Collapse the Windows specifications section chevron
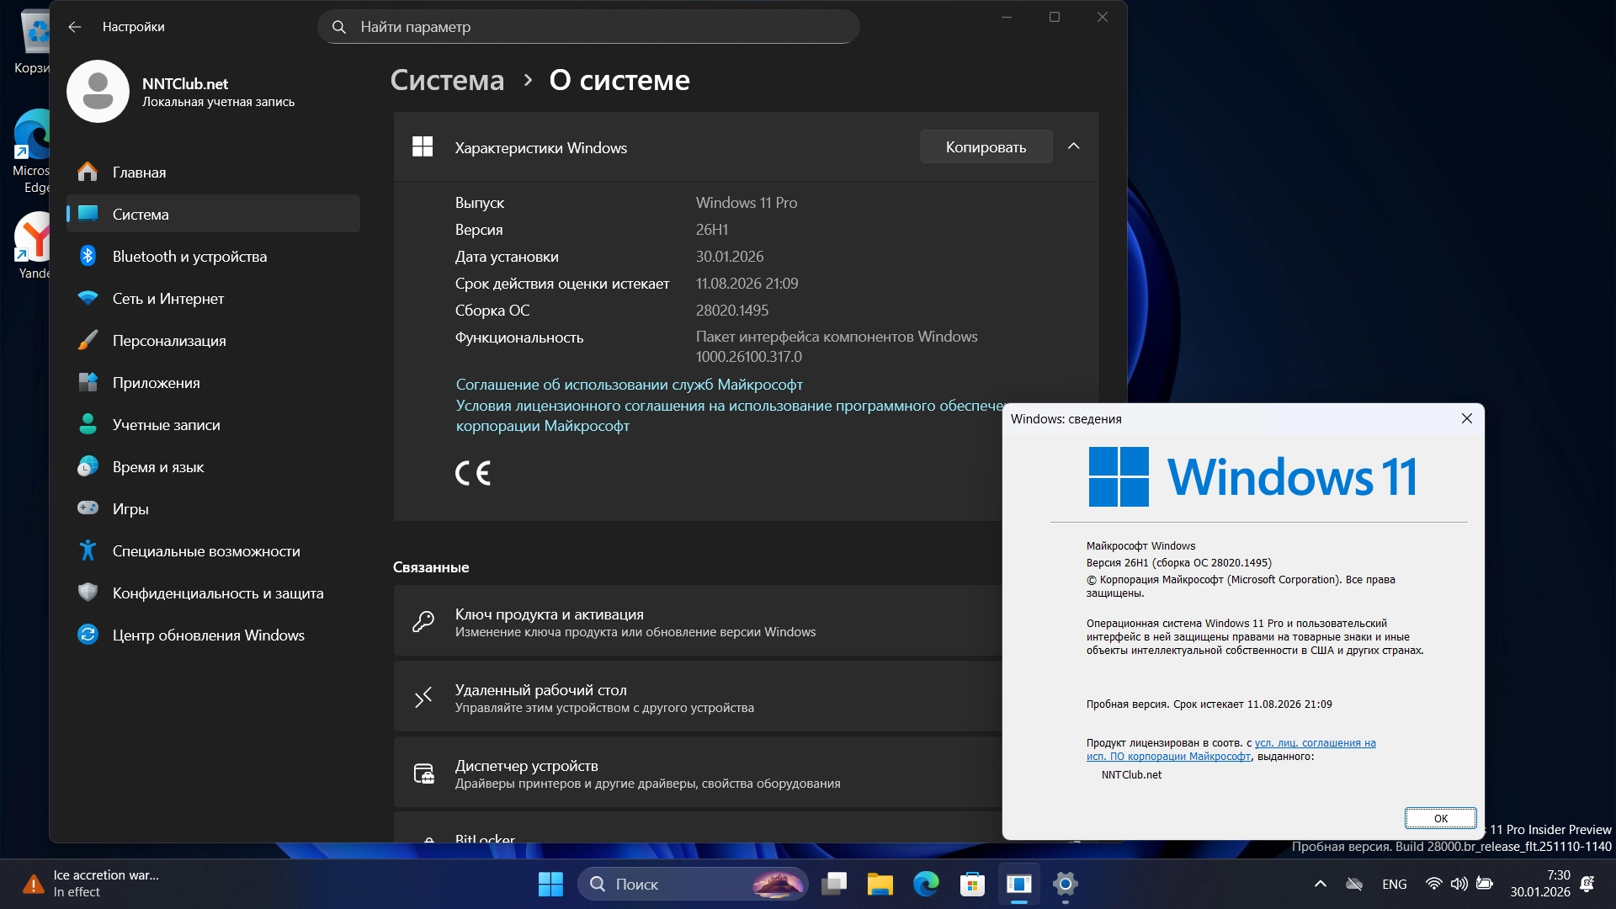 (x=1073, y=146)
